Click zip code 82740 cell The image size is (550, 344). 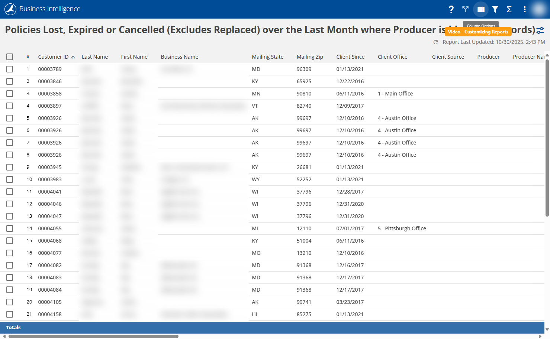(304, 106)
